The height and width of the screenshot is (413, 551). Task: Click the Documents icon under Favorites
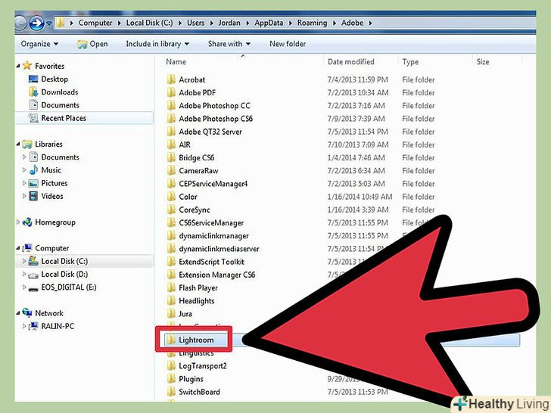point(33,105)
